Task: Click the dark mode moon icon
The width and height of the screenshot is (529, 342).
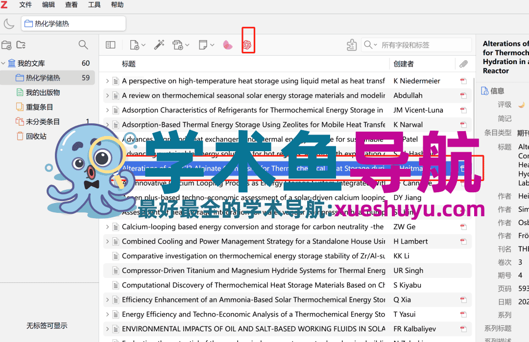Action: click(10, 23)
